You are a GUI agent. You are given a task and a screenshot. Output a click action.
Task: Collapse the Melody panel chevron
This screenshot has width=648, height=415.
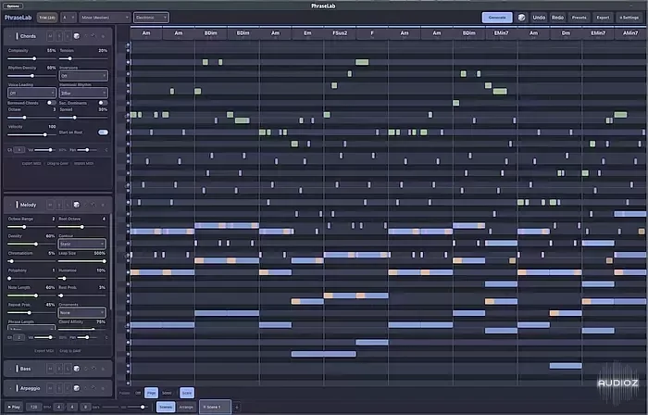point(10,205)
